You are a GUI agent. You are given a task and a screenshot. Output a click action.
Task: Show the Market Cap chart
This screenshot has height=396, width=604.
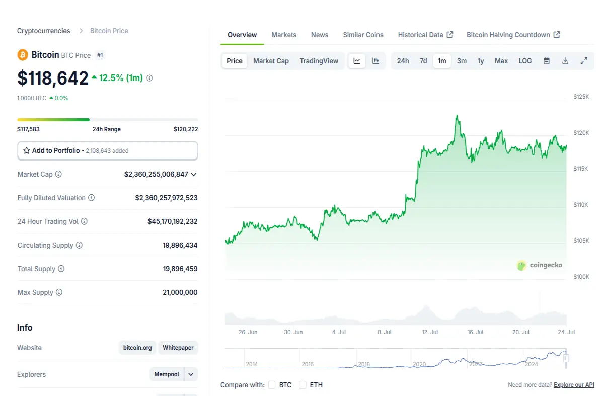(271, 61)
